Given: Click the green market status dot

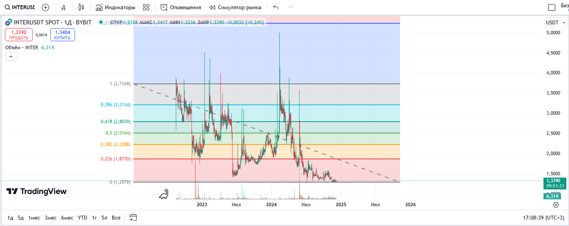Looking at the screenshot, I should pyautogui.click(x=101, y=22).
